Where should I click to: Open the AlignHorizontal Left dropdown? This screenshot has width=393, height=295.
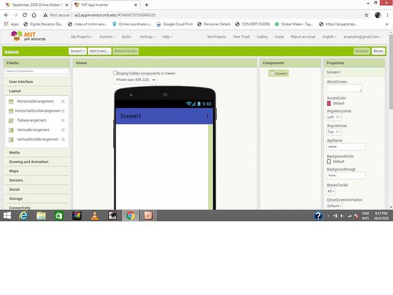click(334, 117)
